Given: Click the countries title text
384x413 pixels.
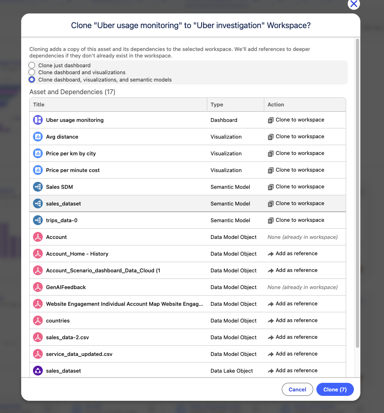Looking at the screenshot, I should coord(58,320).
